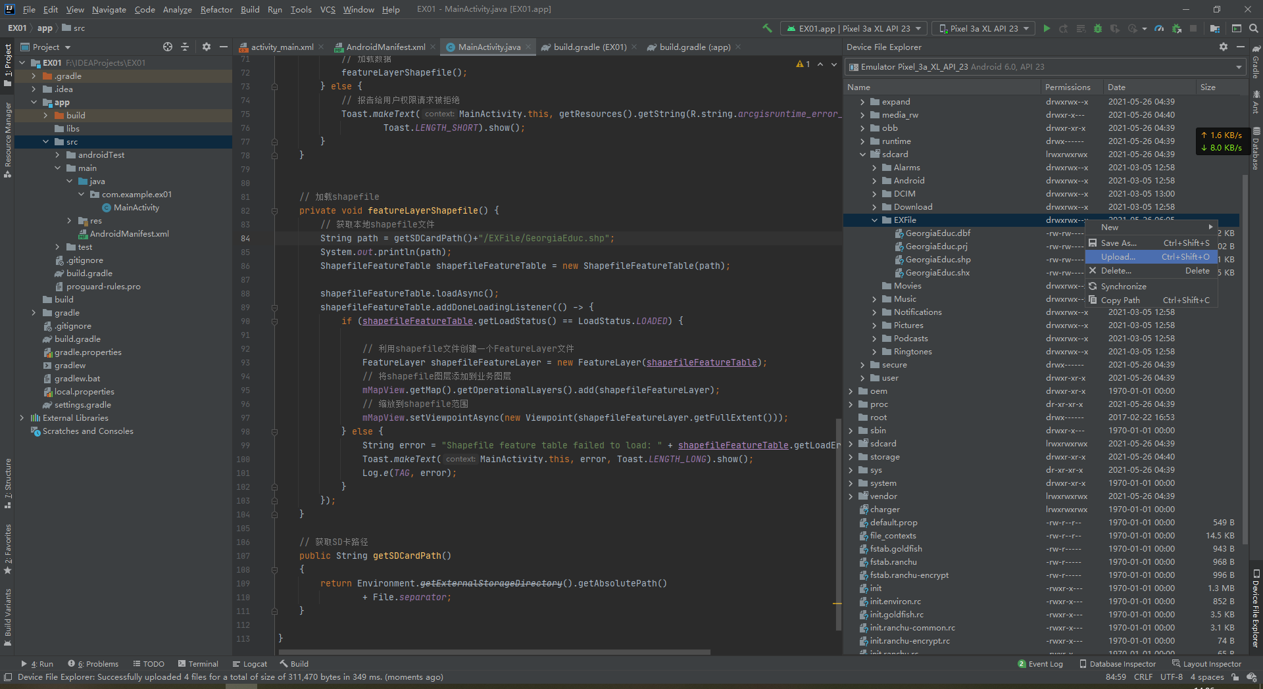
Task: Select GeorgiaEduc.shp in Device File Explorer
Action: 937,260
